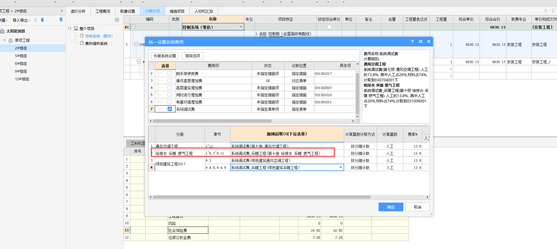The image size is (557, 249).
Task: Click the 选择 column header
Action: 165,66
